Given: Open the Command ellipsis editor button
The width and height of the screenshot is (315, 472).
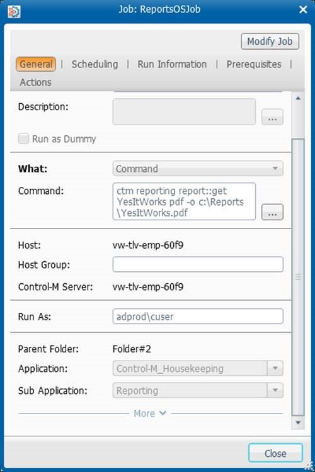Looking at the screenshot, I should click(272, 212).
